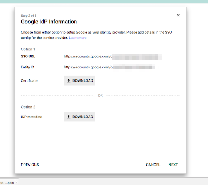Close the Google IdP Information dialog
Screen dimensions: 208x185
tap(178, 15)
